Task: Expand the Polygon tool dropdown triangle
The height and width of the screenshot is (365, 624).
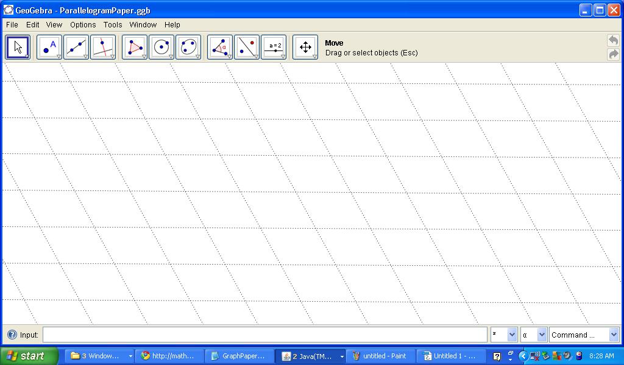Action: (144, 57)
